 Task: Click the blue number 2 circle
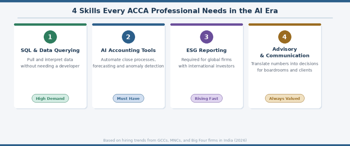point(129,37)
